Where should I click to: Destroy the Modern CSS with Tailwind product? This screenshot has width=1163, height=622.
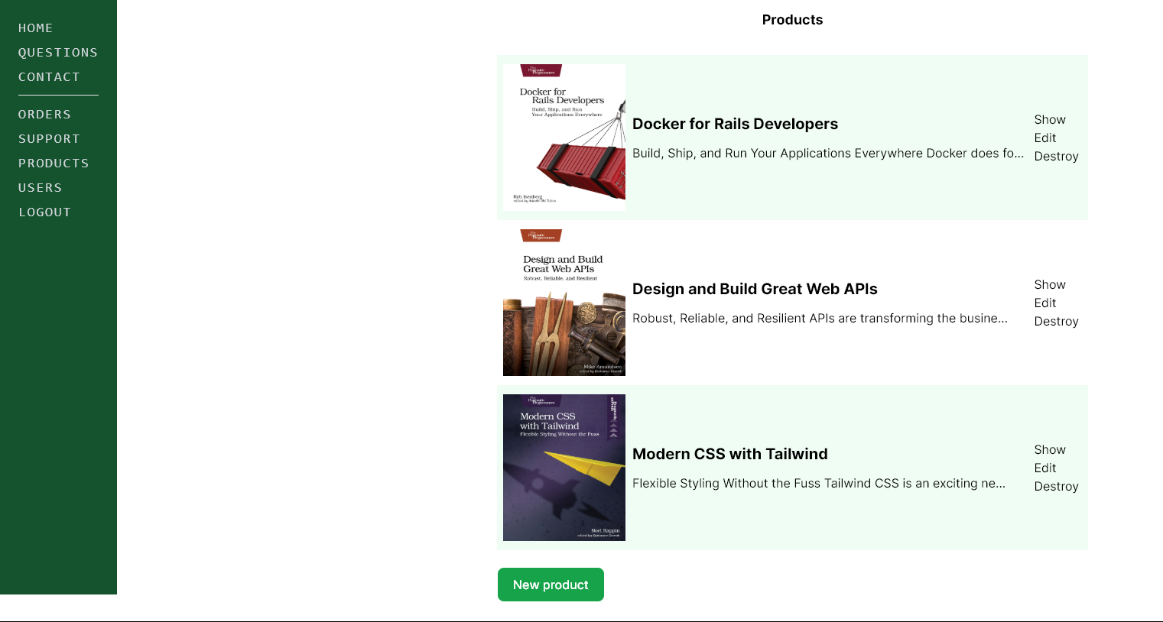click(1056, 487)
